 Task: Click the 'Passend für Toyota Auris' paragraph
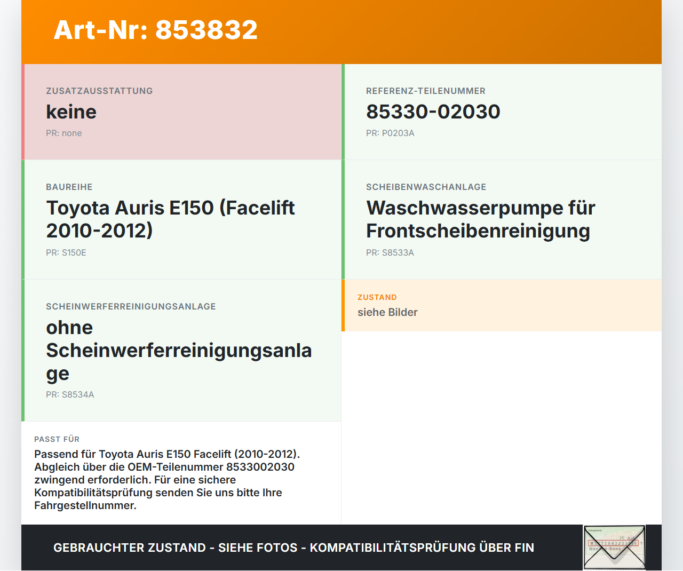[167, 480]
